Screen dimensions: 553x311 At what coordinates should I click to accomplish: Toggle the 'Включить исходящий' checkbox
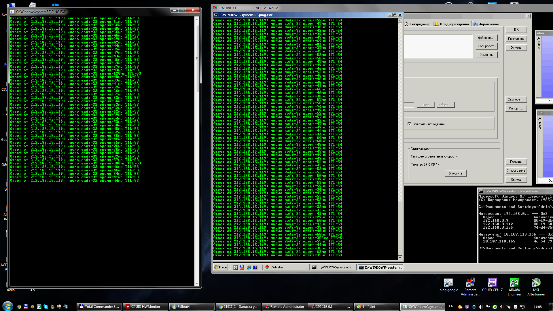tap(409, 124)
